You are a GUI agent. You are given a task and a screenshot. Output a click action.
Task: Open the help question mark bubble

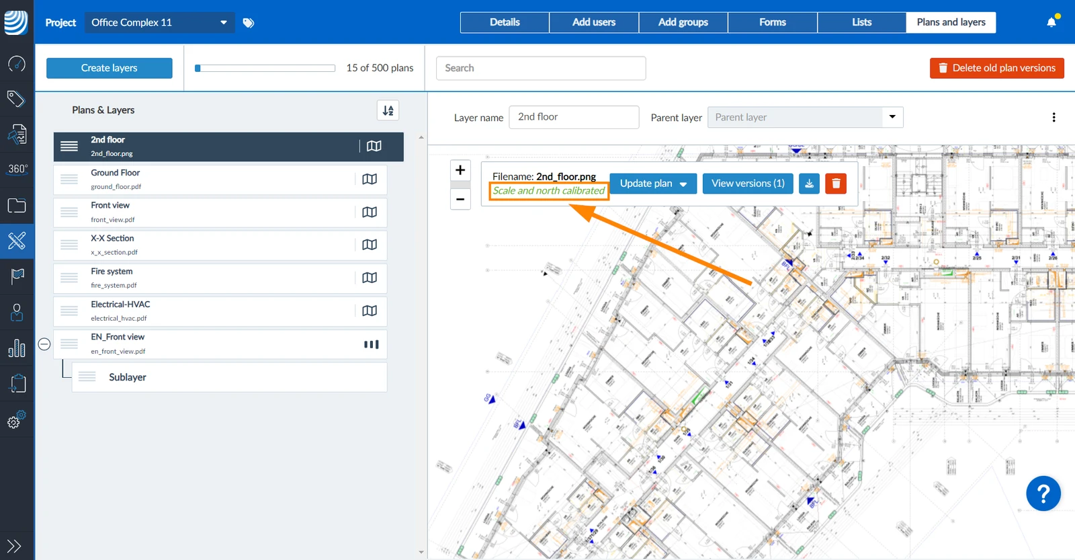(x=1043, y=494)
